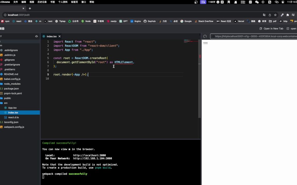Open the GPT bookmark
297x185 pixels.
point(123,21)
